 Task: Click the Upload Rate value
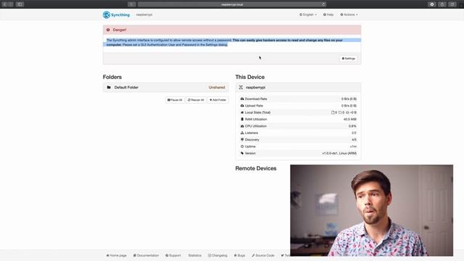(x=349, y=106)
